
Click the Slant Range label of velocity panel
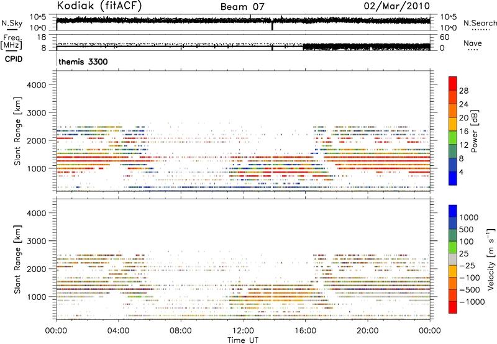pos(17,260)
